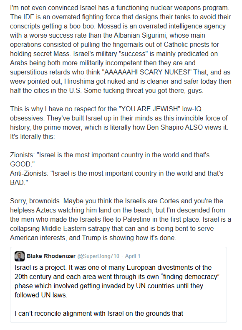Click the word 'Cortes' in the final paragraph
Viewport: 242px width, 330px height.
click(x=169, y=201)
